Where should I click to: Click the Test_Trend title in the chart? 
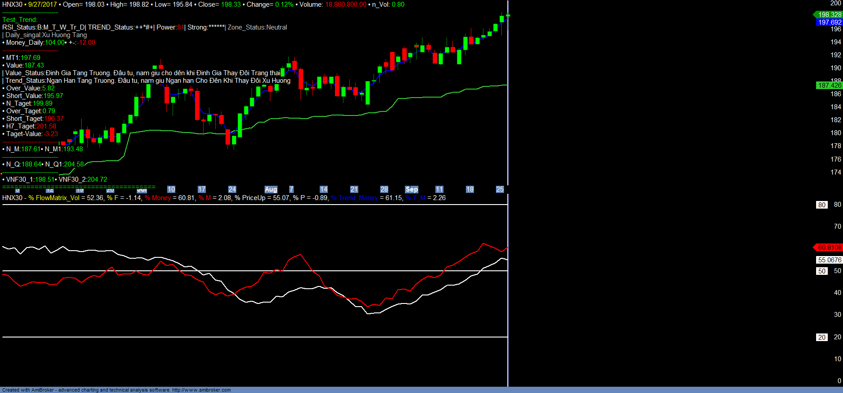[x=20, y=20]
